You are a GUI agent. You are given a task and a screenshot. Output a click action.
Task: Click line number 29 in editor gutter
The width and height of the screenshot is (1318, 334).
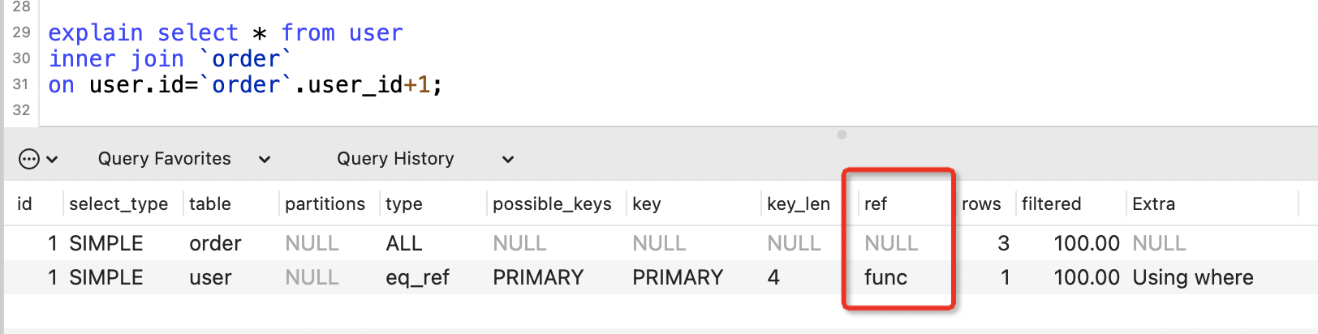tap(21, 32)
